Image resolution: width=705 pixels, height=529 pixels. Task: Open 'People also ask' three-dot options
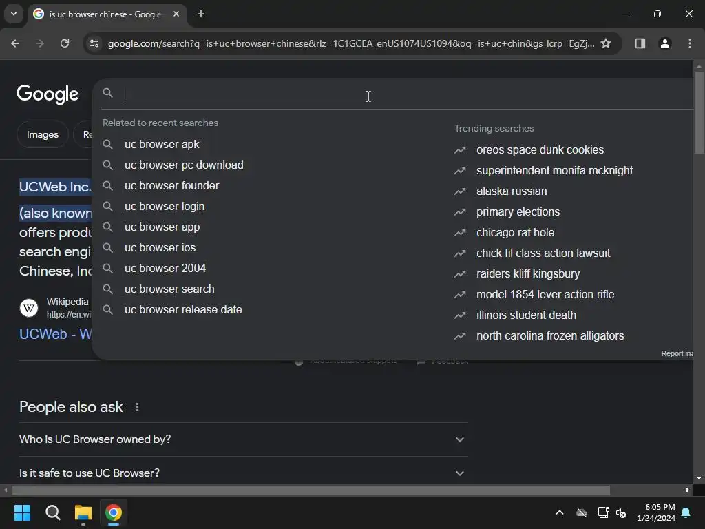point(137,408)
